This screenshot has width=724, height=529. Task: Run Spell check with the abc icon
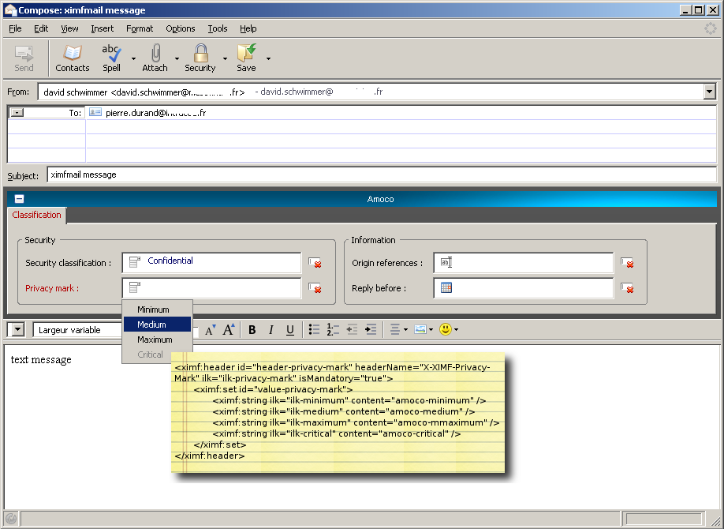(110, 57)
